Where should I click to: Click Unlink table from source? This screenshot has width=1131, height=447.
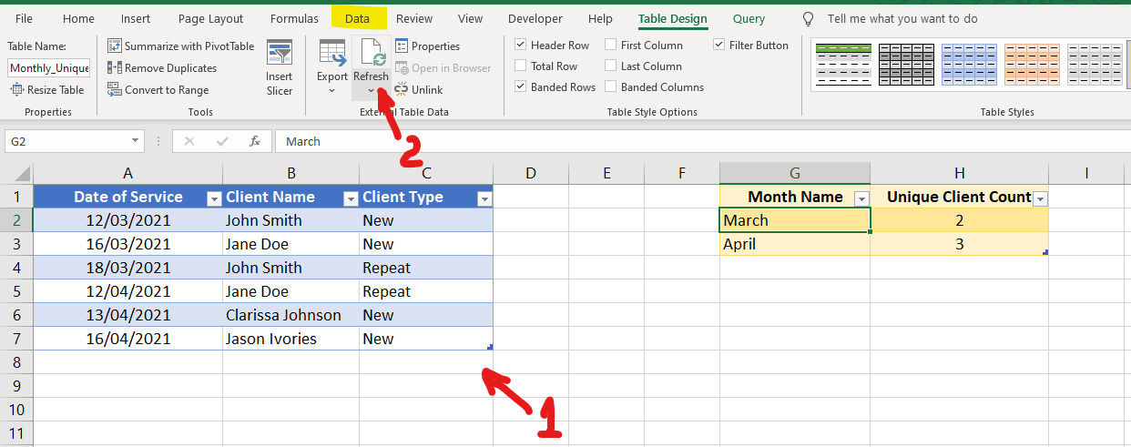[419, 89]
